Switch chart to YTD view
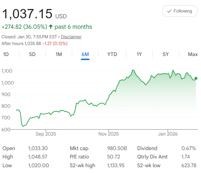Viewport: 201px width, 173px height. [x=112, y=54]
